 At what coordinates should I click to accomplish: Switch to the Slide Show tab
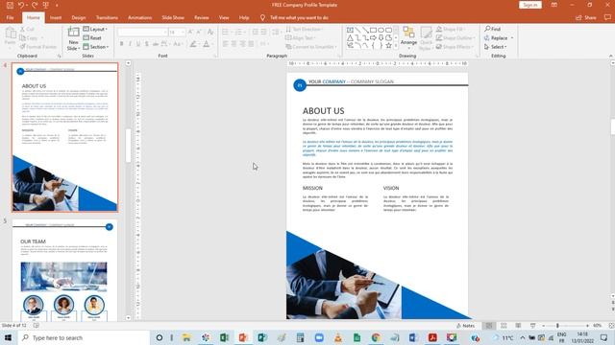coord(173,17)
